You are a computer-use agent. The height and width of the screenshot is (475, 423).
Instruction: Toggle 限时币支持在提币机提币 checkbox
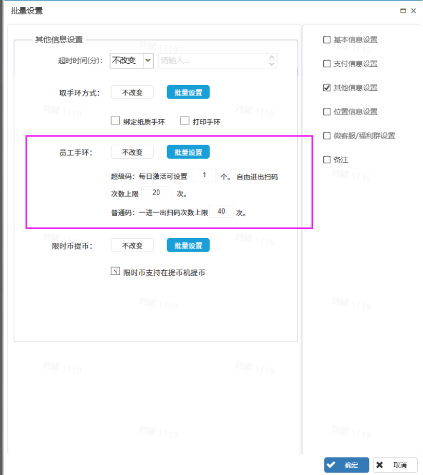click(116, 272)
